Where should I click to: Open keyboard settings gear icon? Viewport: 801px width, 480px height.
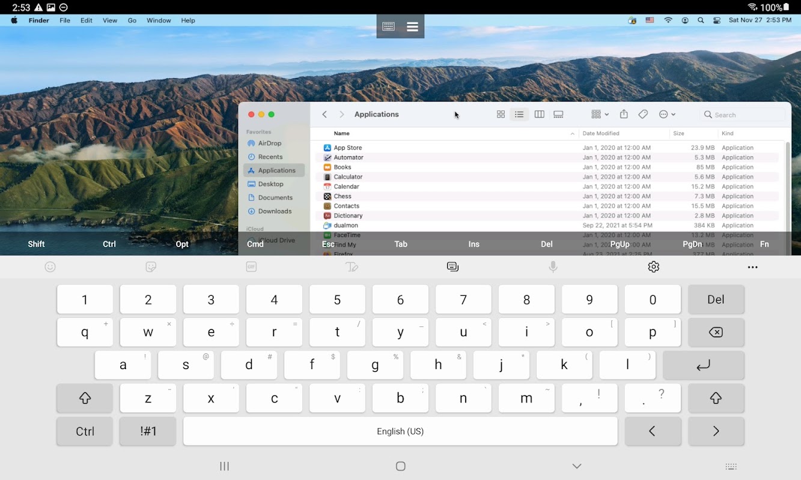click(654, 267)
